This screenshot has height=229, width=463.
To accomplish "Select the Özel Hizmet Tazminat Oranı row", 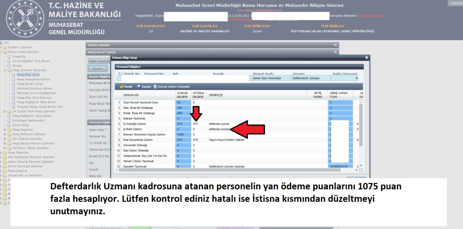I will pos(237,102).
